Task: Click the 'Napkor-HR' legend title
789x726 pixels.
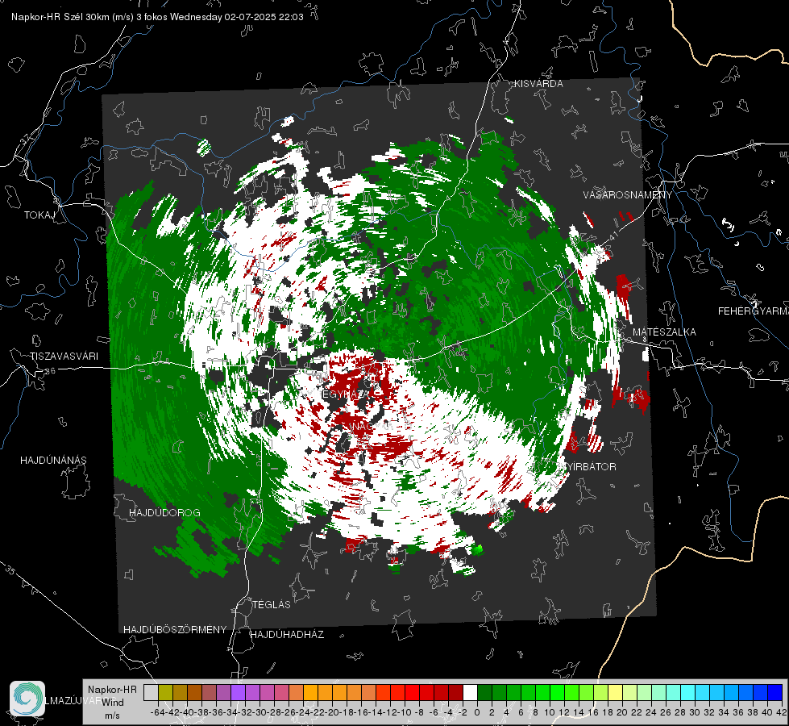Action: tap(112, 689)
